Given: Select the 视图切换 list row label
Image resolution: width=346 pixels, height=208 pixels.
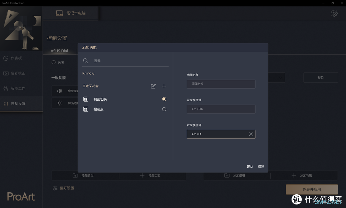Looking at the screenshot, I should pyautogui.click(x=100, y=99).
